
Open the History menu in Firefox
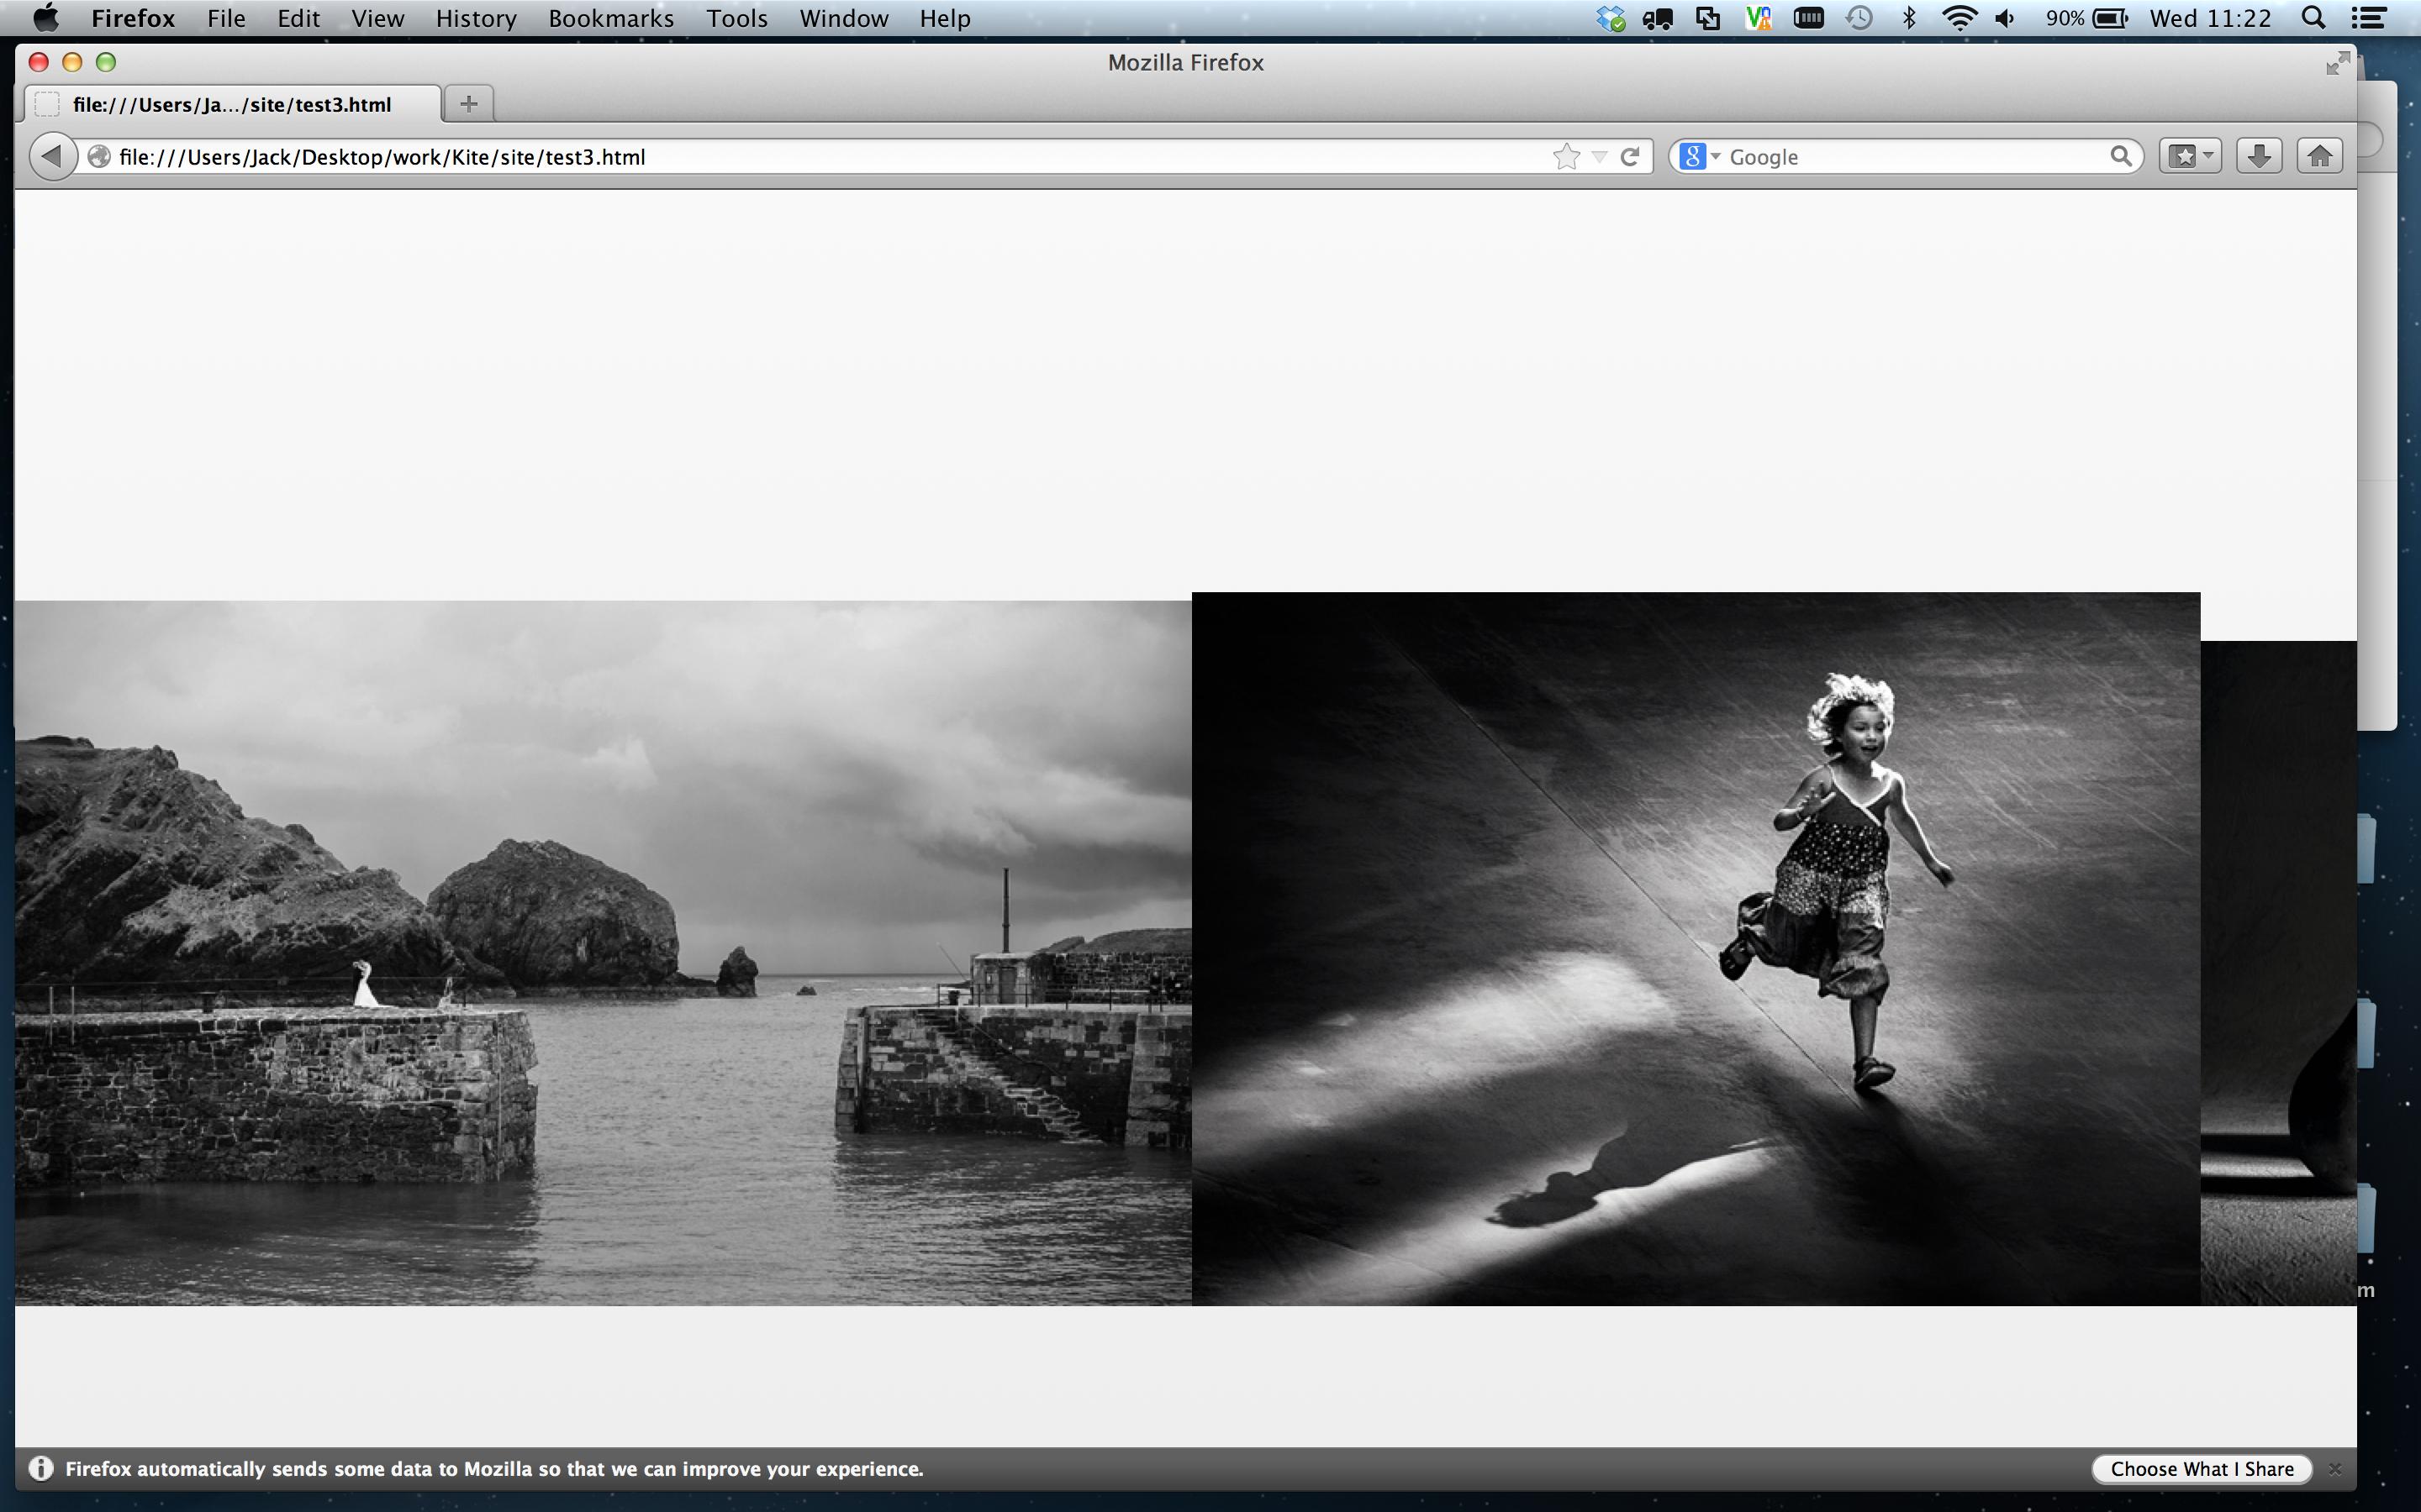[477, 18]
